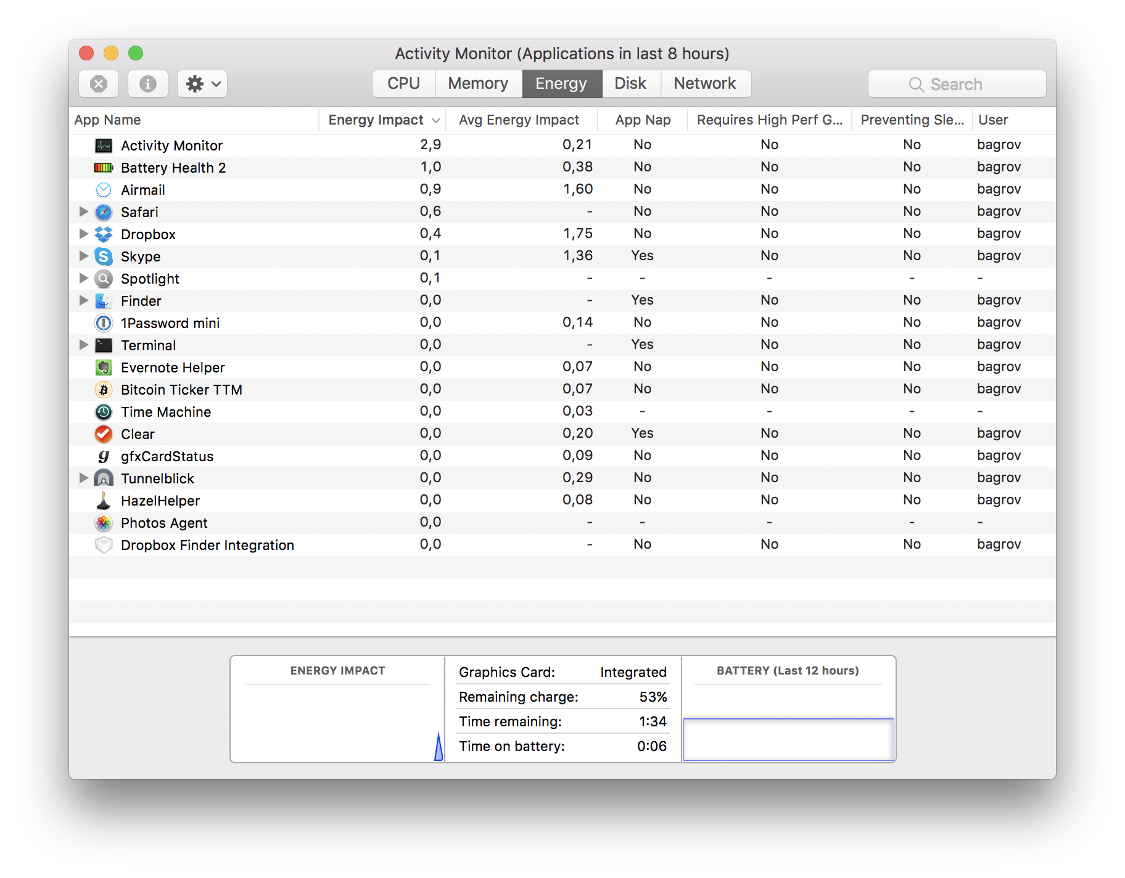Click the Bitcoin Ticker TTM icon
Screen dimensions: 1125x878
(x=104, y=390)
